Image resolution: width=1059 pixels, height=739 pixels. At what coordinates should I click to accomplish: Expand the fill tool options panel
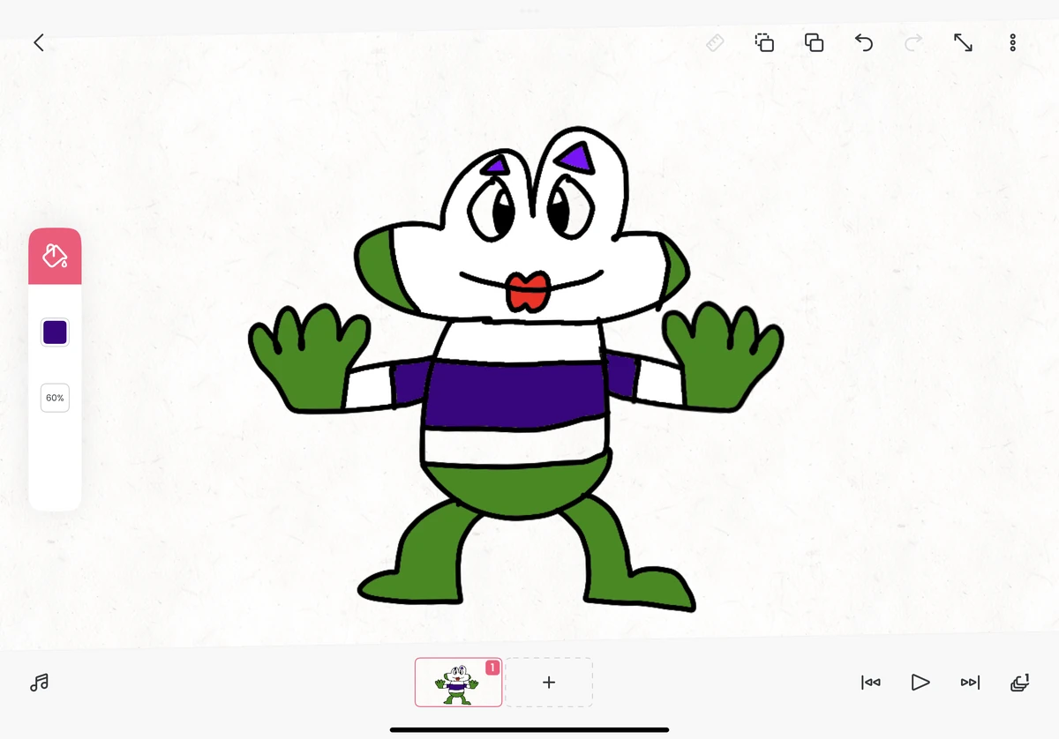coord(55,255)
